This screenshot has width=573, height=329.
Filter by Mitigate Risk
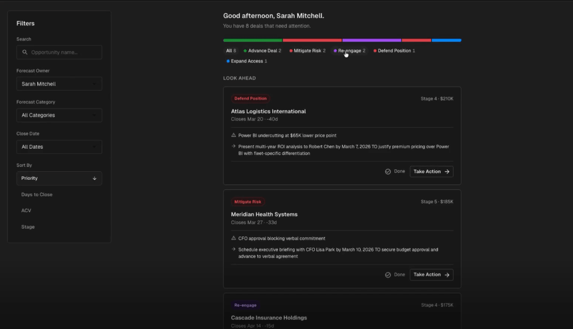(x=308, y=51)
